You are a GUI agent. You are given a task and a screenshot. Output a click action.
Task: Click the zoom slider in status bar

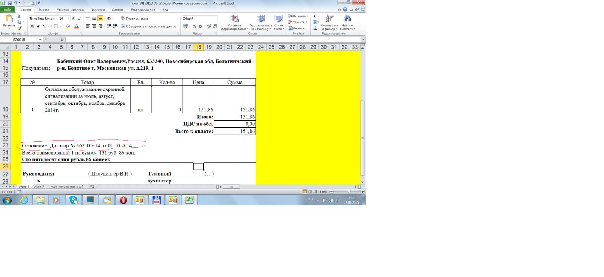pos(349,192)
